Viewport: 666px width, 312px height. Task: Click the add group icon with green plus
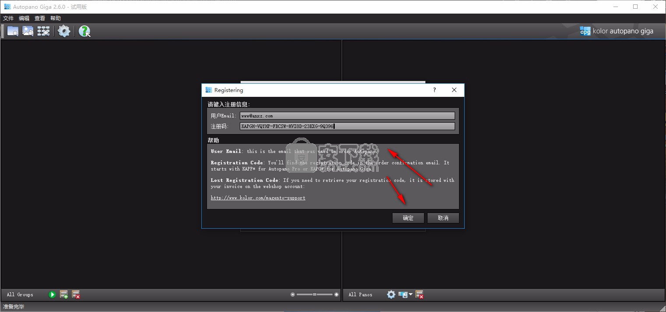64,295
